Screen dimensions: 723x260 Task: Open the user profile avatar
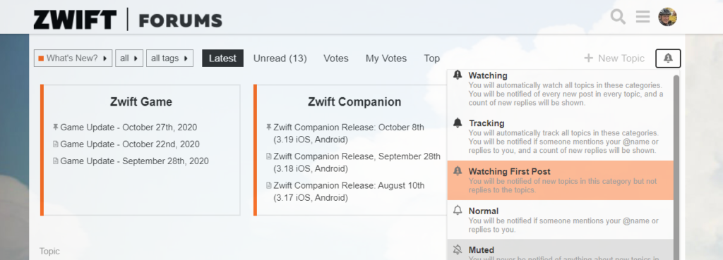667,17
